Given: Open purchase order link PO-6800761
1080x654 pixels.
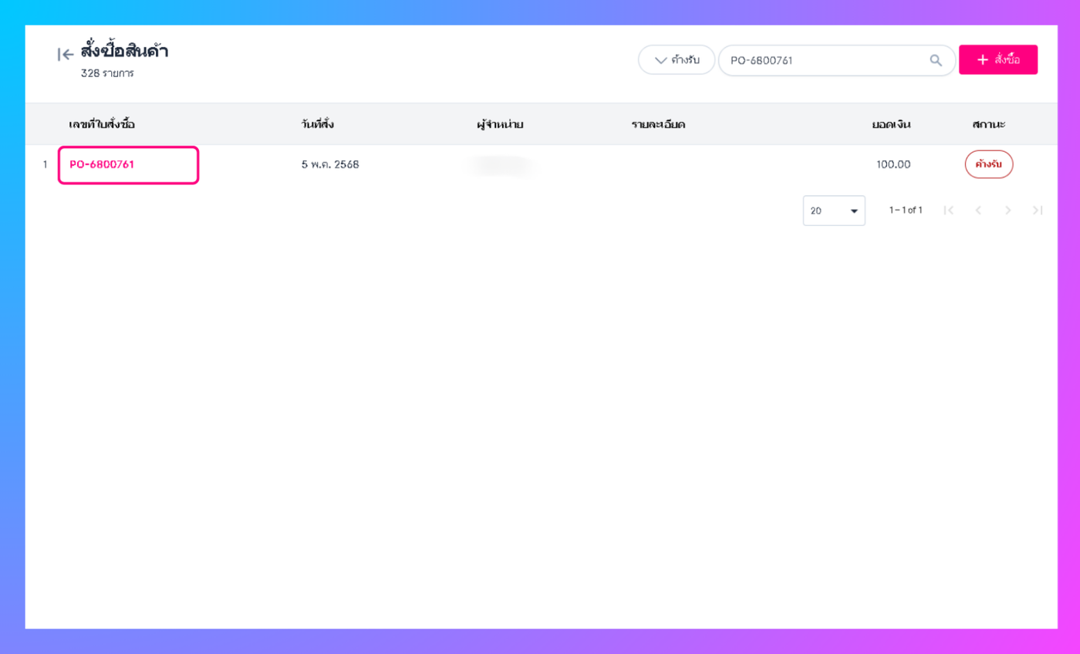Looking at the screenshot, I should pyautogui.click(x=102, y=164).
